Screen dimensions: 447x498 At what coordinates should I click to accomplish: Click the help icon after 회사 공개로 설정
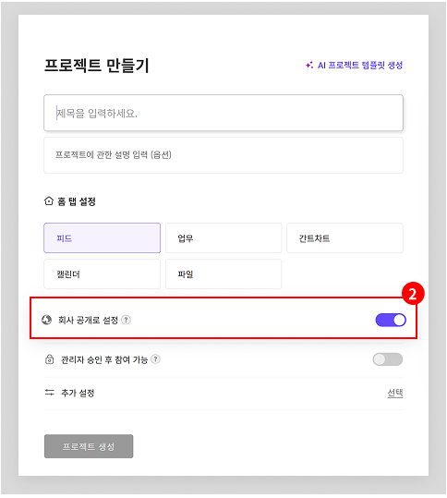[126, 320]
